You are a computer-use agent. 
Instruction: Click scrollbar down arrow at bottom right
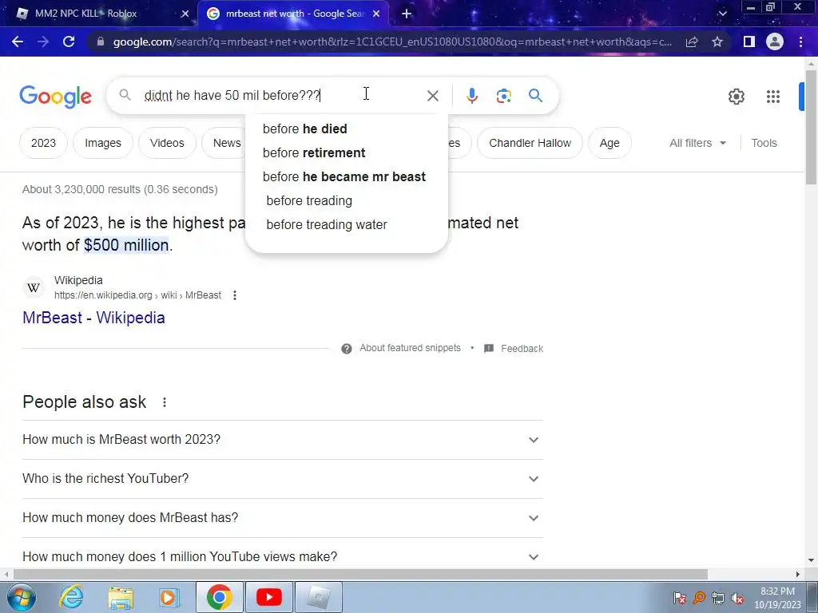(x=811, y=560)
